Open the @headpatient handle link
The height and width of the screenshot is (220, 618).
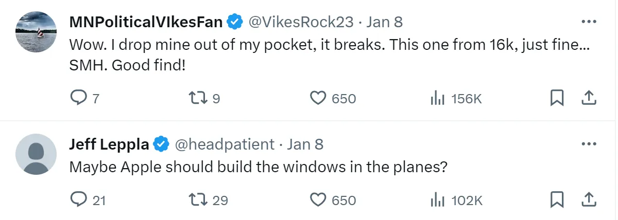(225, 144)
